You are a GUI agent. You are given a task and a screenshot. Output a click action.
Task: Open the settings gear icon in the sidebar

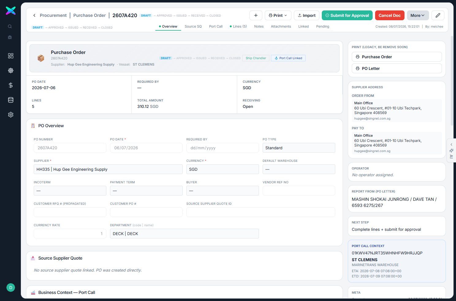pos(11,115)
